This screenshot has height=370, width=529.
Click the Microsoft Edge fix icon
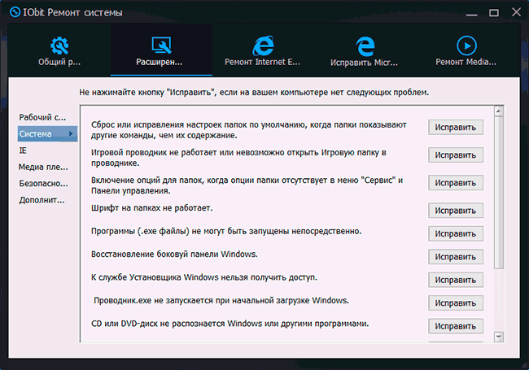pyautogui.click(x=365, y=46)
